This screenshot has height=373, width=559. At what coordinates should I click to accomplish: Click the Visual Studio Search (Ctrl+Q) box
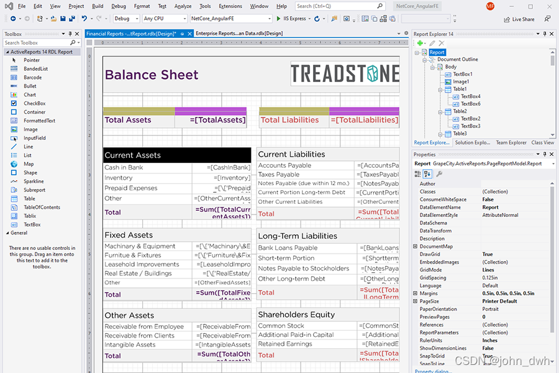click(x=340, y=6)
